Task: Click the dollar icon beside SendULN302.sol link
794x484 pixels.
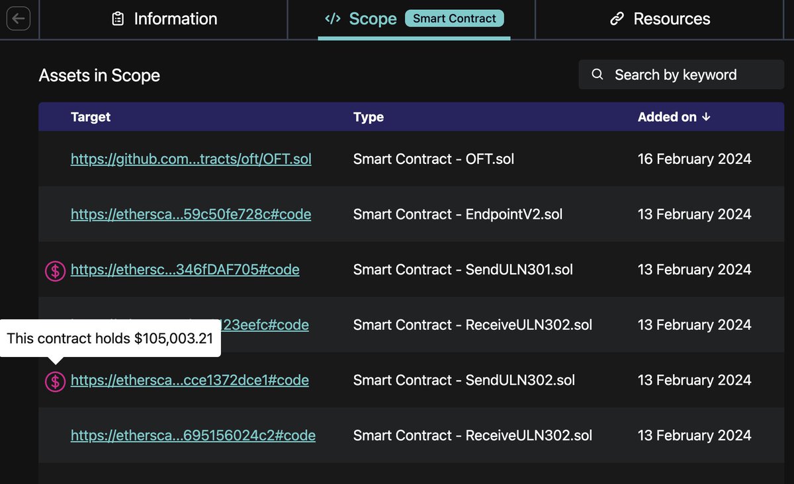Action: point(55,381)
